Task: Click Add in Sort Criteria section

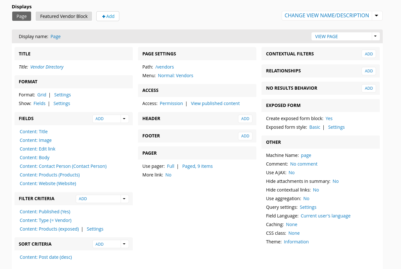Action: pyautogui.click(x=107, y=244)
